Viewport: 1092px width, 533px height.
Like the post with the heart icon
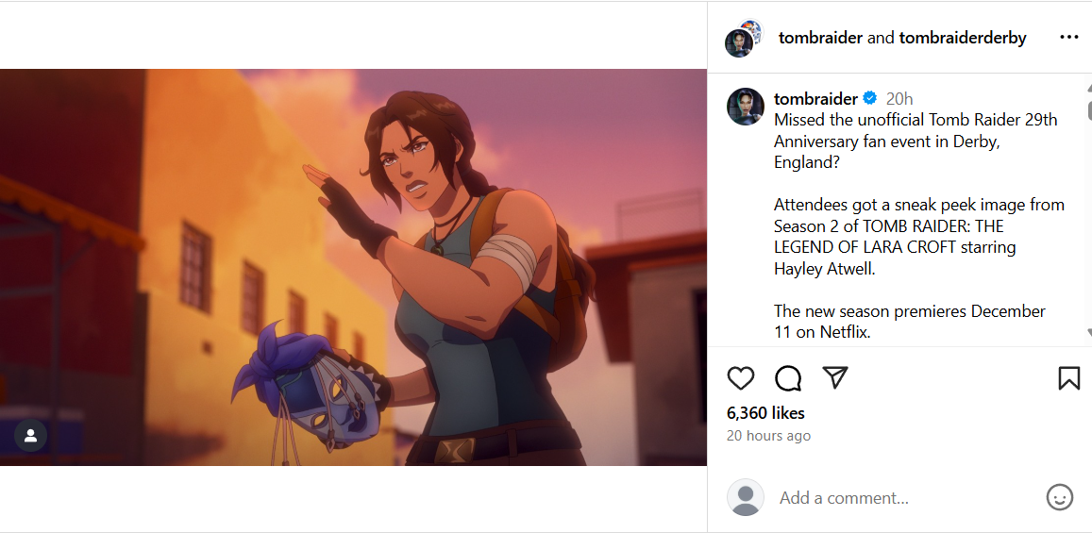coord(741,378)
